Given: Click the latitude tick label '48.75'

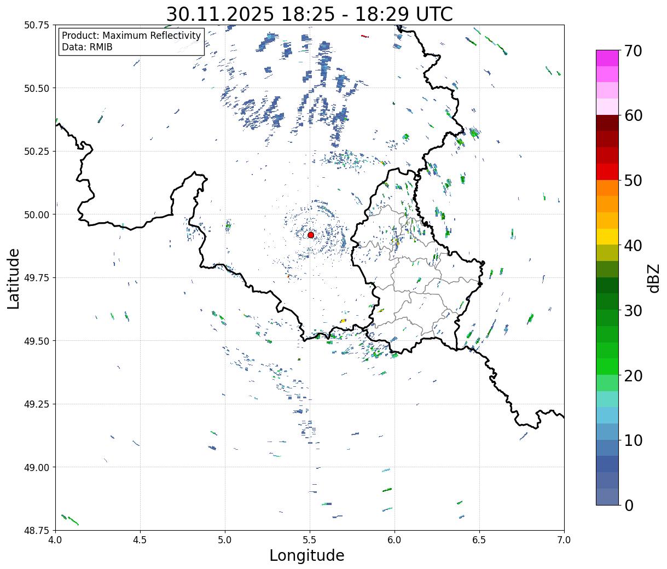Looking at the screenshot, I should pos(37,531).
